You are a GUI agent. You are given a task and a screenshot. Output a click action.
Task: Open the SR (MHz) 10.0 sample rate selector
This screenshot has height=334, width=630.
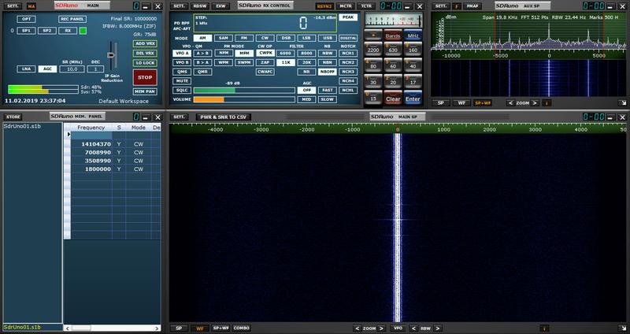pyautogui.click(x=72, y=69)
